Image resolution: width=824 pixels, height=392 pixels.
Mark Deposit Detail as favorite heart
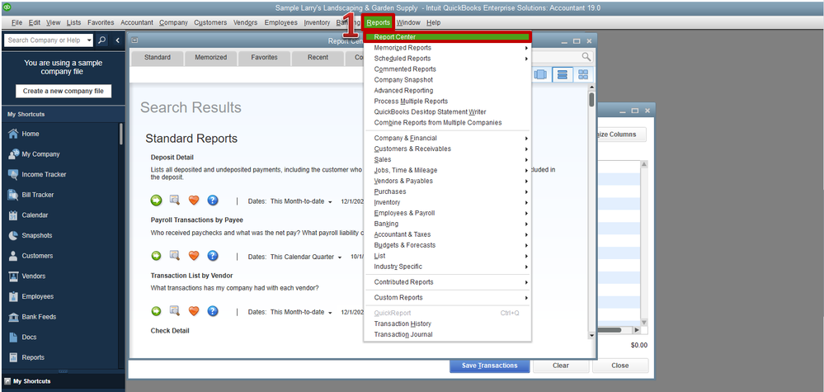click(x=194, y=200)
